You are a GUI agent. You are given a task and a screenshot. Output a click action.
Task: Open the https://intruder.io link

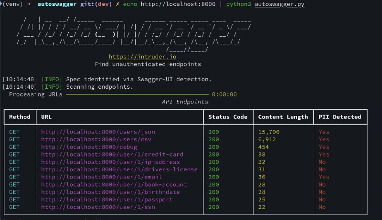coord(136,56)
